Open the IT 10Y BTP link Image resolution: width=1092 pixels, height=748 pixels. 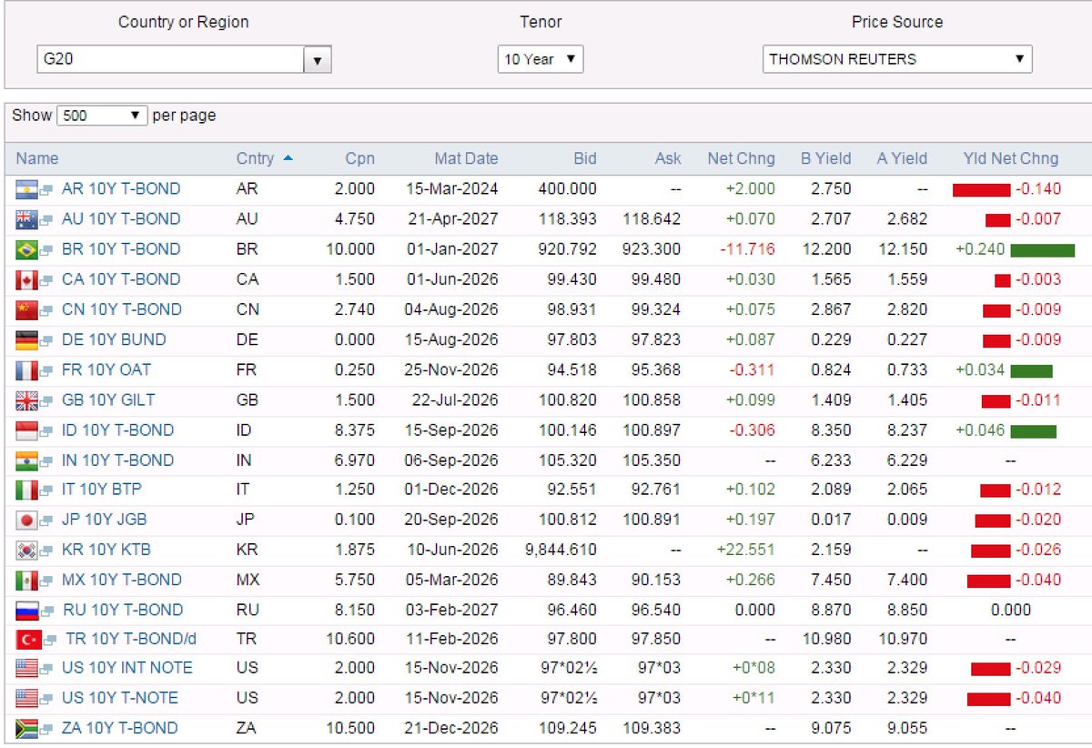tap(102, 490)
